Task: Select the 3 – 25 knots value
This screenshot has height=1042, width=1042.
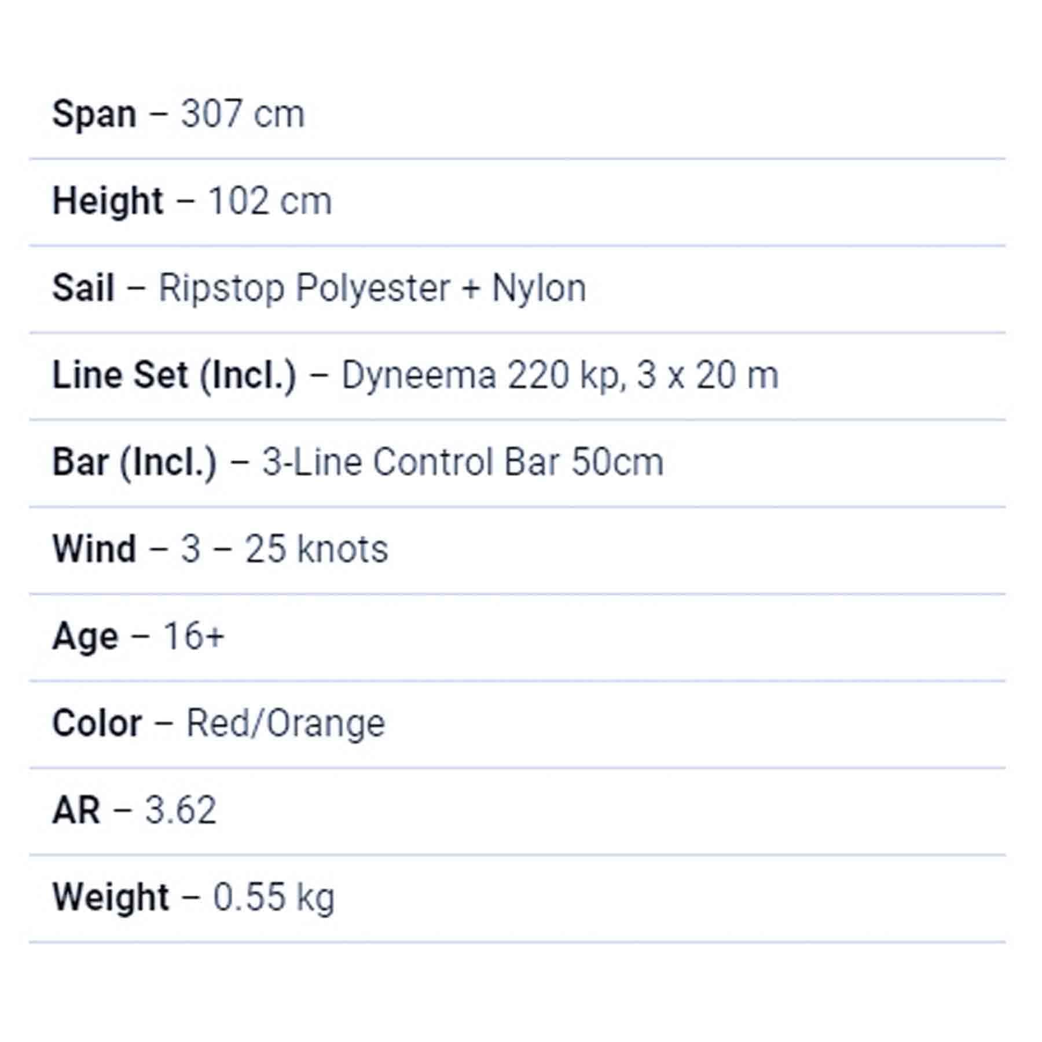Action: pyautogui.click(x=284, y=549)
